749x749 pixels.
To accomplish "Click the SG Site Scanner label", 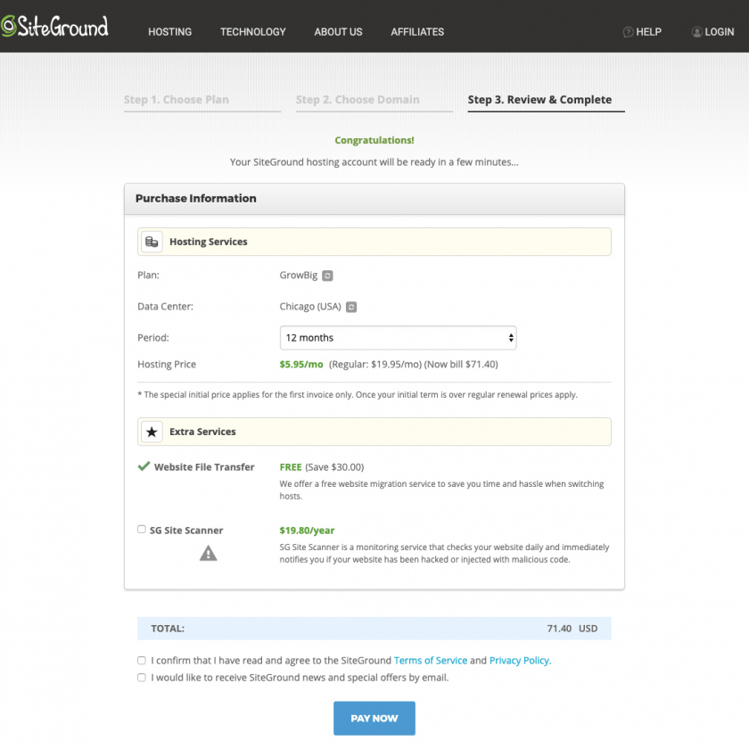I will click(186, 531).
